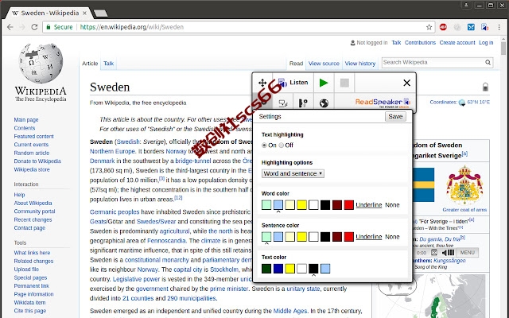Select the Sweden - Wikipedia browser tab

(49, 13)
